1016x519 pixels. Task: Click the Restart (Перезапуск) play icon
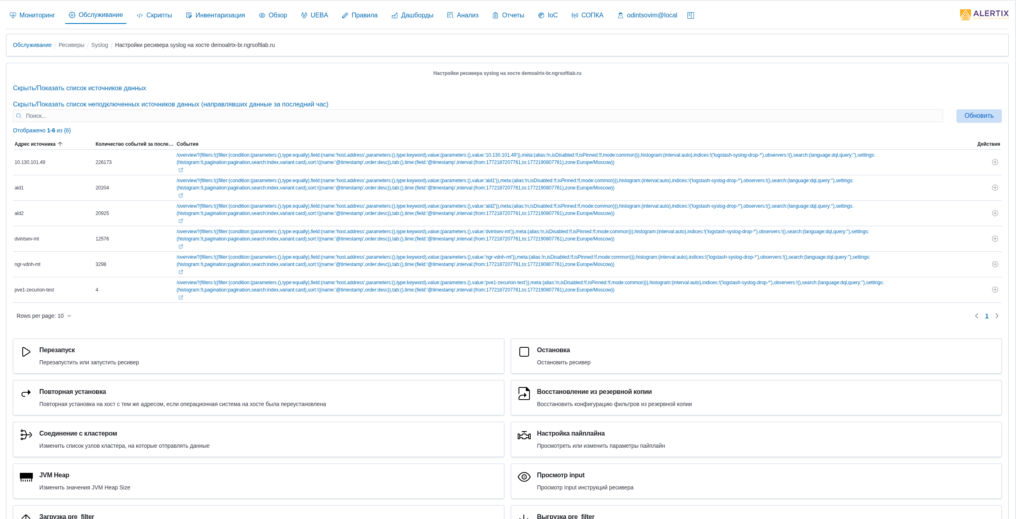point(26,352)
